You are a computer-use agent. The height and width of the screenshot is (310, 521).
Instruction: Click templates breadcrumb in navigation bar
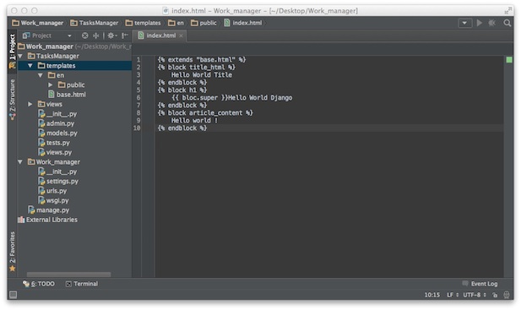144,23
